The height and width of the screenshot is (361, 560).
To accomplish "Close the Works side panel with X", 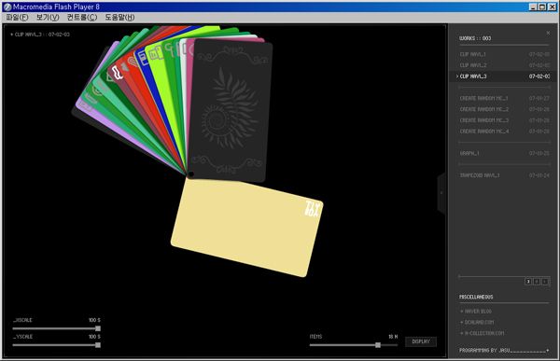I will (548, 33).
